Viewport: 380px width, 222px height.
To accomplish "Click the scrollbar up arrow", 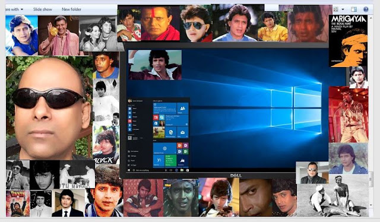I will 370,18.
